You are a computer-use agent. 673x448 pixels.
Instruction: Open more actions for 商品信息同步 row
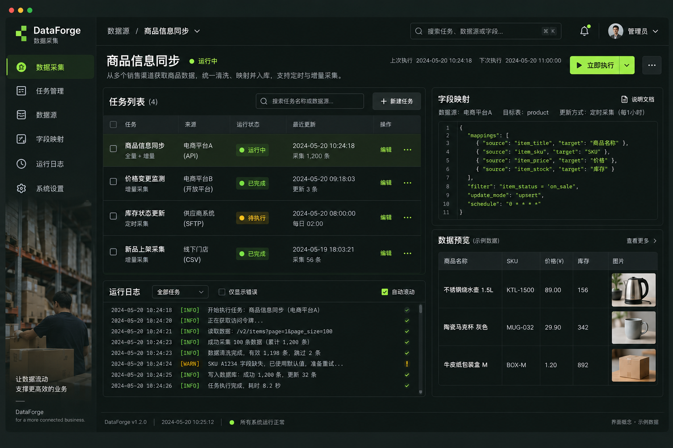[x=407, y=150]
